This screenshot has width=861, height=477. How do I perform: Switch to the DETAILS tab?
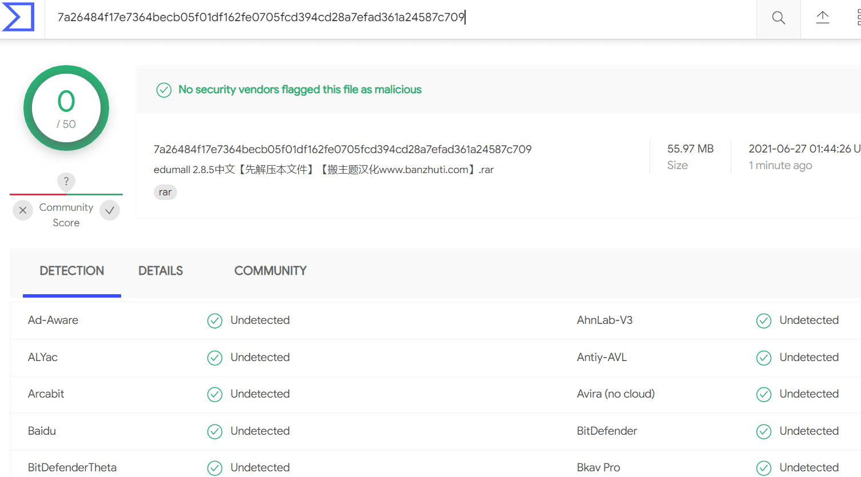click(161, 271)
